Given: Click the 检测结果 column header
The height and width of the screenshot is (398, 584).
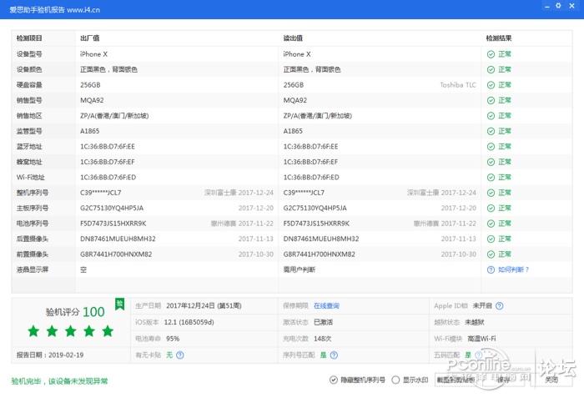Looking at the screenshot, I should point(499,38).
